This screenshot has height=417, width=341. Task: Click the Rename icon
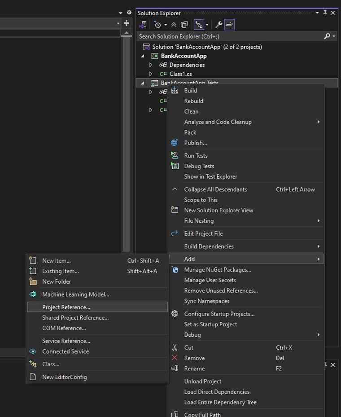[175, 369]
